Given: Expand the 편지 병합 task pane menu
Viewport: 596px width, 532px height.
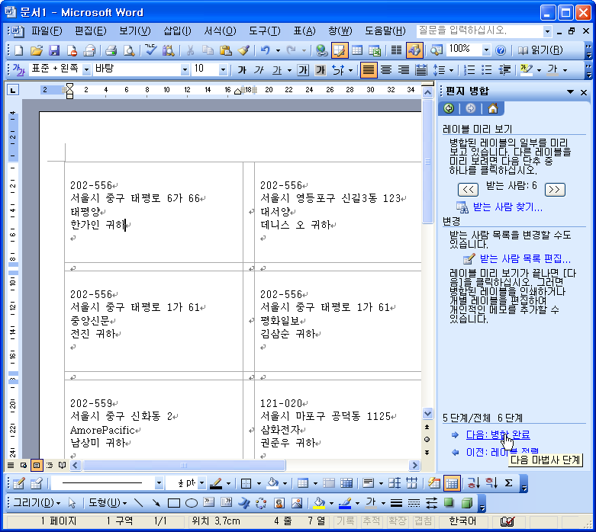Looking at the screenshot, I should point(570,91).
